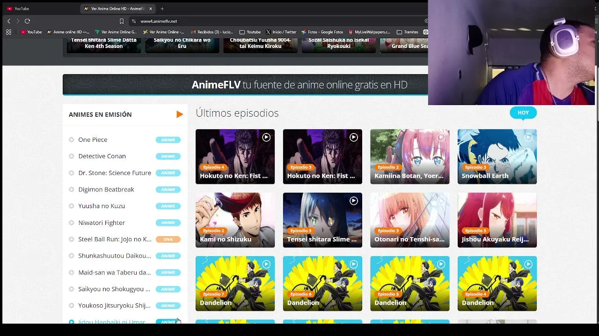
Task: Play icon on Kamiina Botan Episodio 2
Action: click(x=441, y=137)
